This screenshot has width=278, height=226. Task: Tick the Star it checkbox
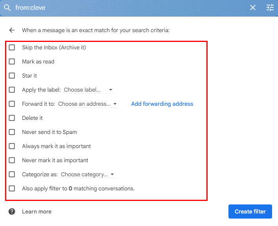pyautogui.click(x=12, y=76)
